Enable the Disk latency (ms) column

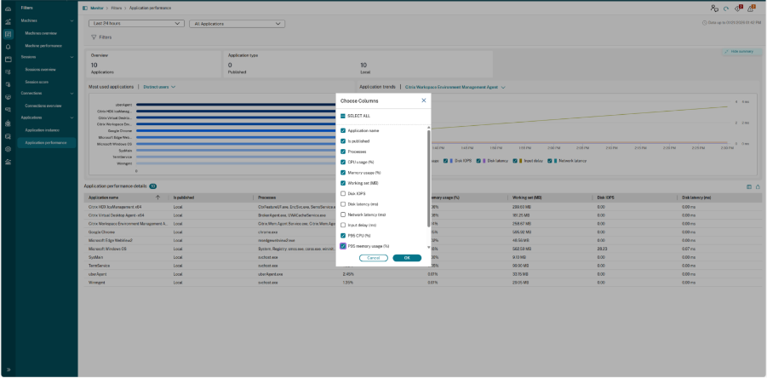[343, 204]
